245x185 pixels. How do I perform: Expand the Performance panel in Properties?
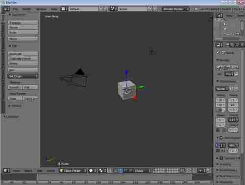tap(218, 170)
